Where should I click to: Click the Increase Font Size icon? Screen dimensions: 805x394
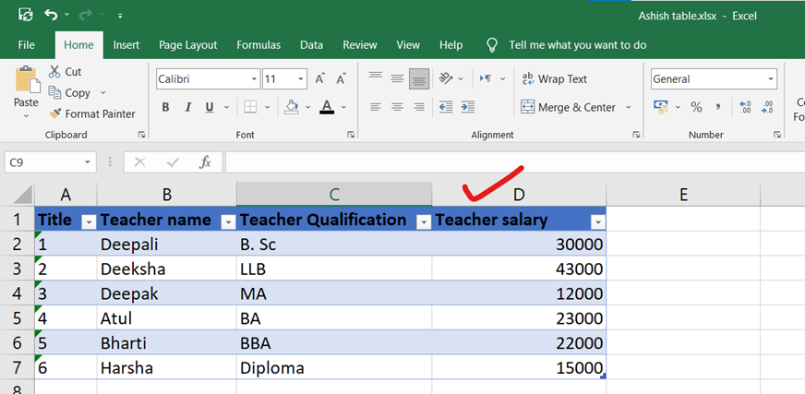click(x=319, y=79)
